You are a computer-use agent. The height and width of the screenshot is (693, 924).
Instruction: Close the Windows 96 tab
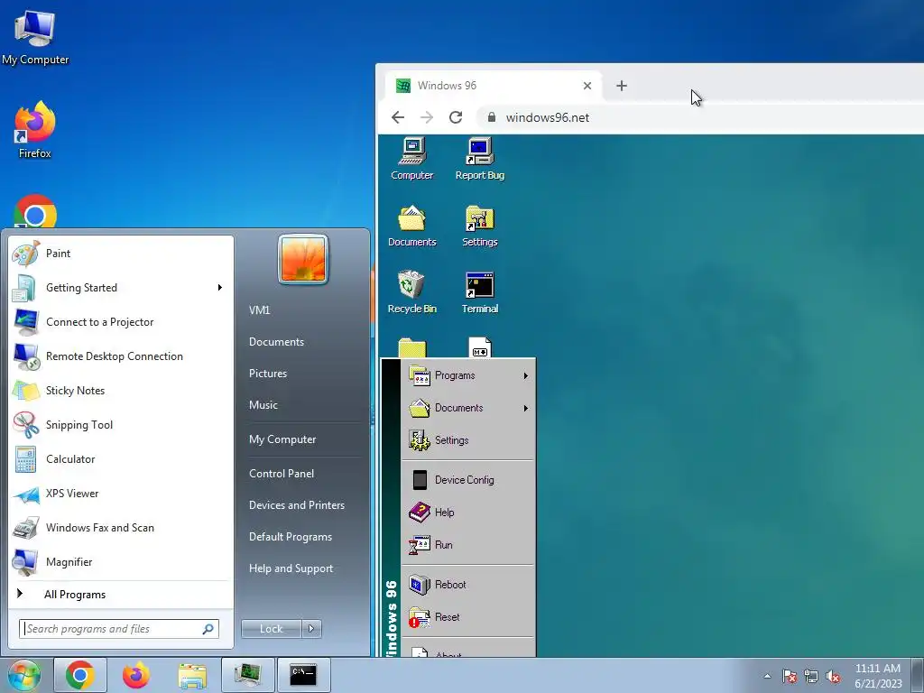[587, 86]
